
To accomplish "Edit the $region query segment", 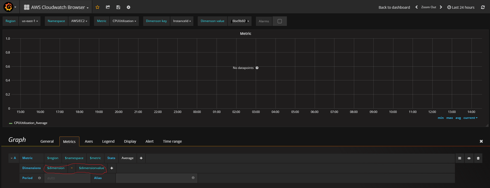I will 53,158.
